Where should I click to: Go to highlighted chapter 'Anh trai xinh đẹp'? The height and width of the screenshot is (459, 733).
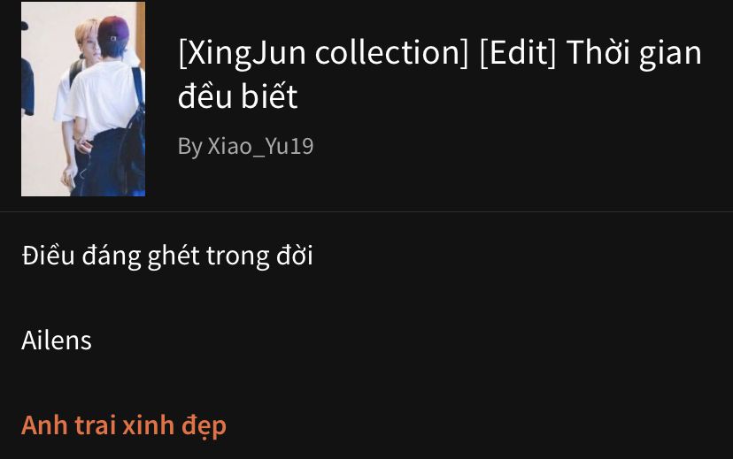coord(124,425)
